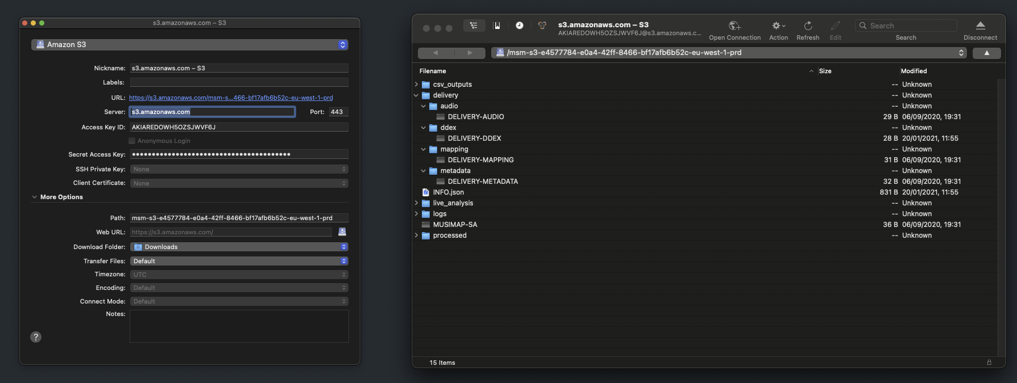The image size is (1017, 383).
Task: Open the SSH Private Key dropdown
Action: tap(239, 169)
